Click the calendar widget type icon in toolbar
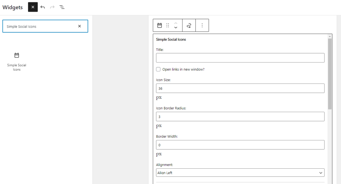 [x=160, y=25]
